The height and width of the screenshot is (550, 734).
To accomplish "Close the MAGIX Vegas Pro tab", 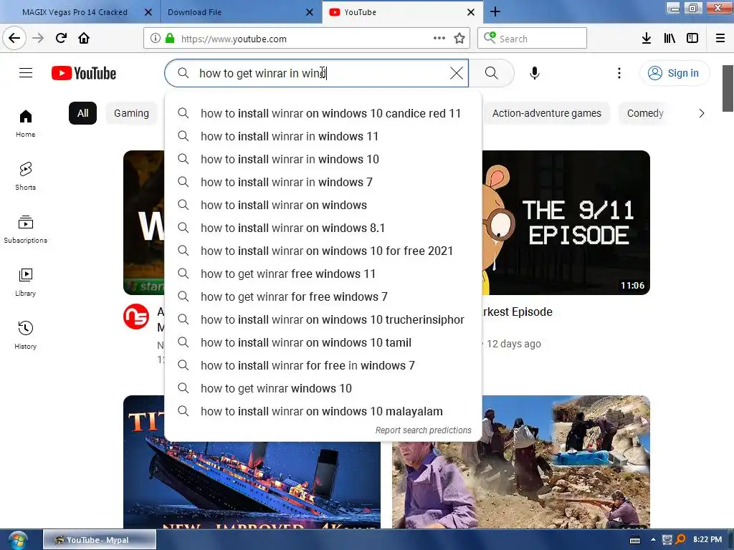I will 148,12.
